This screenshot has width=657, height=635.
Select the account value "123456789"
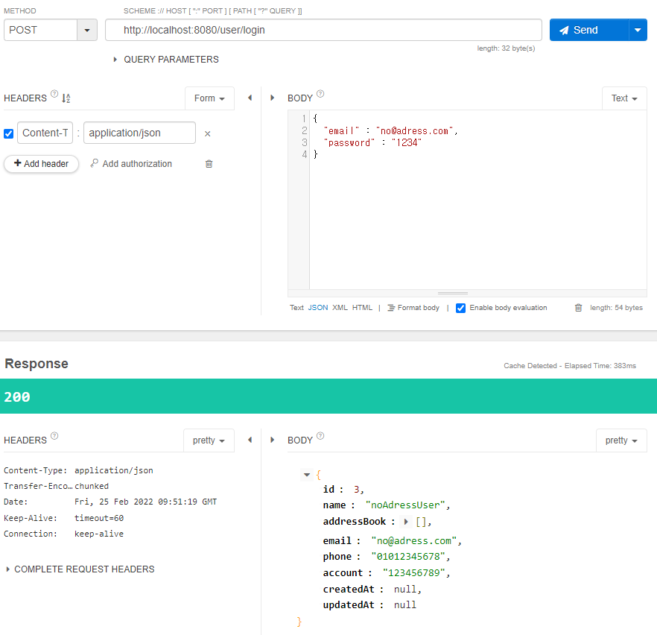(413, 573)
